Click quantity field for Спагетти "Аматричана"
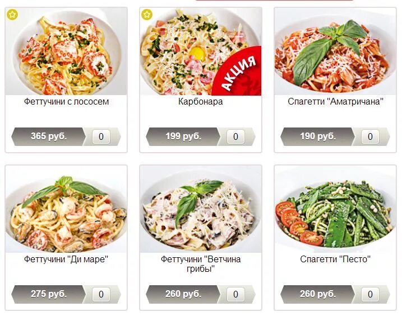This screenshot has height=321, width=402. 370,136
